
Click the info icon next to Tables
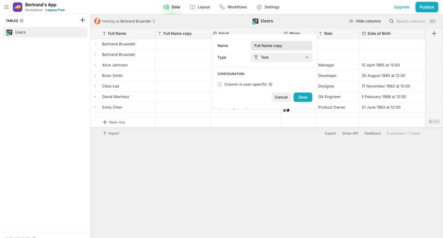22,21
